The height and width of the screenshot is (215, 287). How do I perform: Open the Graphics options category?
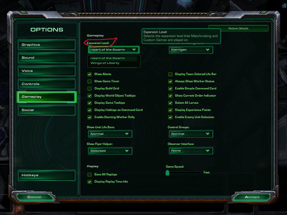click(47, 45)
